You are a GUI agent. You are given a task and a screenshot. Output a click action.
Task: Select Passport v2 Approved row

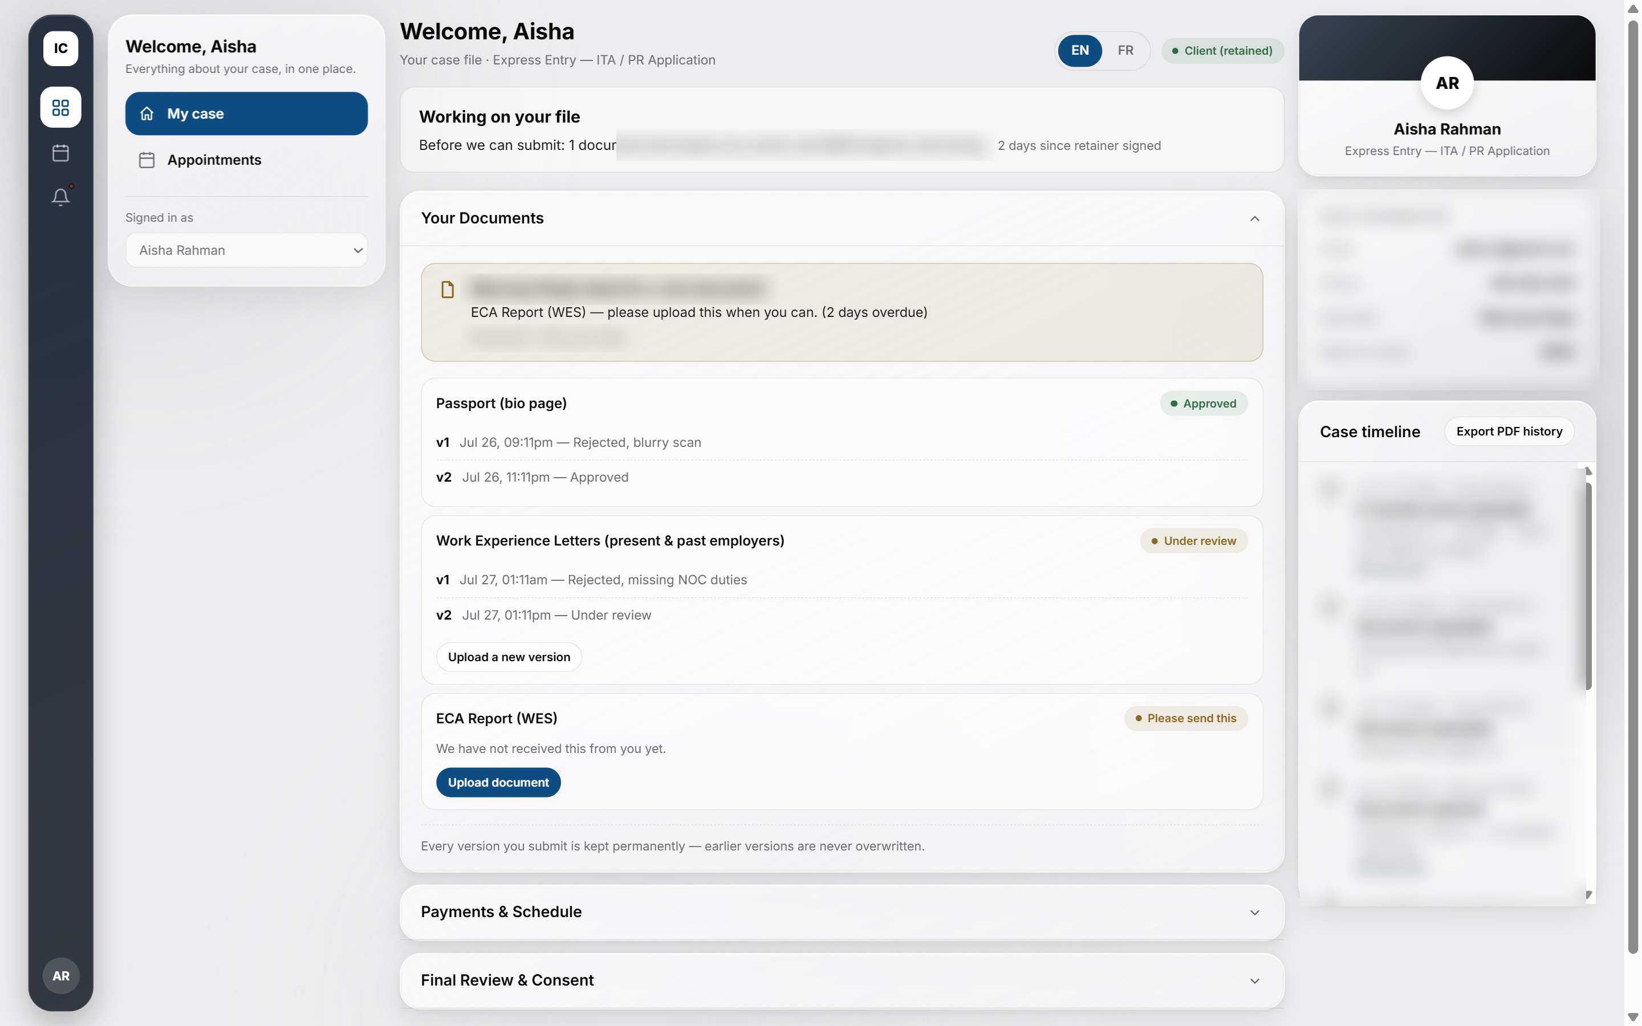[x=842, y=477]
